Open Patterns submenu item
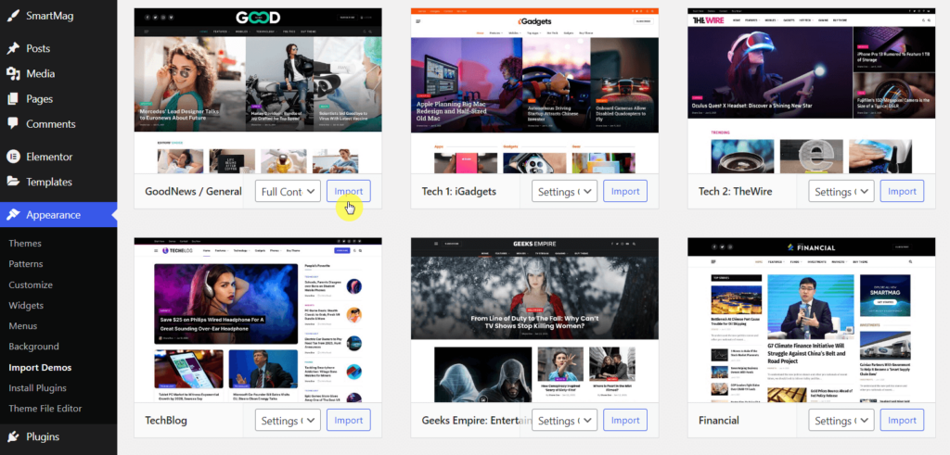950x455 pixels. (x=25, y=264)
